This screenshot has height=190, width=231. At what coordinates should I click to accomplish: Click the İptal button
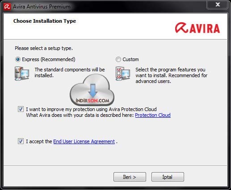[168, 177]
